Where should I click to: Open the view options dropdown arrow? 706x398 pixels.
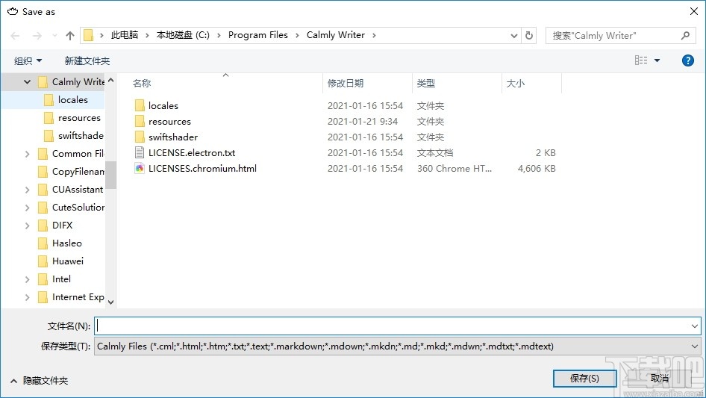(657, 60)
